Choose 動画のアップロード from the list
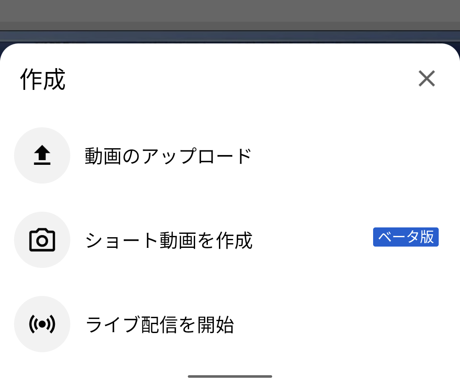460x385 pixels. [167, 155]
